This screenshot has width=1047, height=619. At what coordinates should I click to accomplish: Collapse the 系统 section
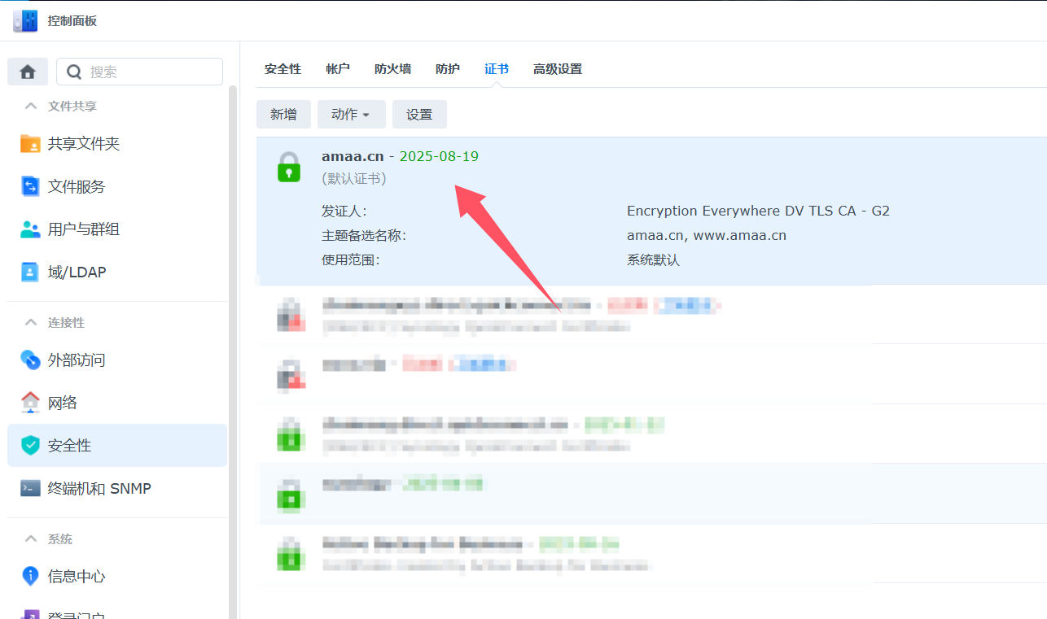[31, 538]
